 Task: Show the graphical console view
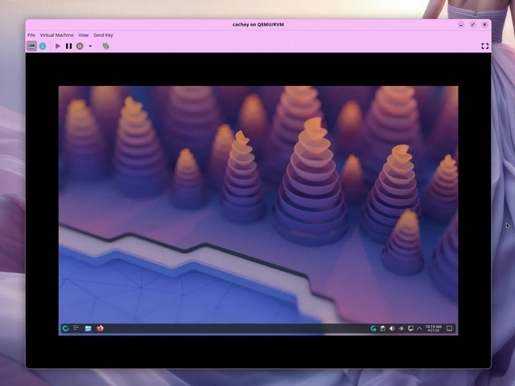(x=31, y=46)
